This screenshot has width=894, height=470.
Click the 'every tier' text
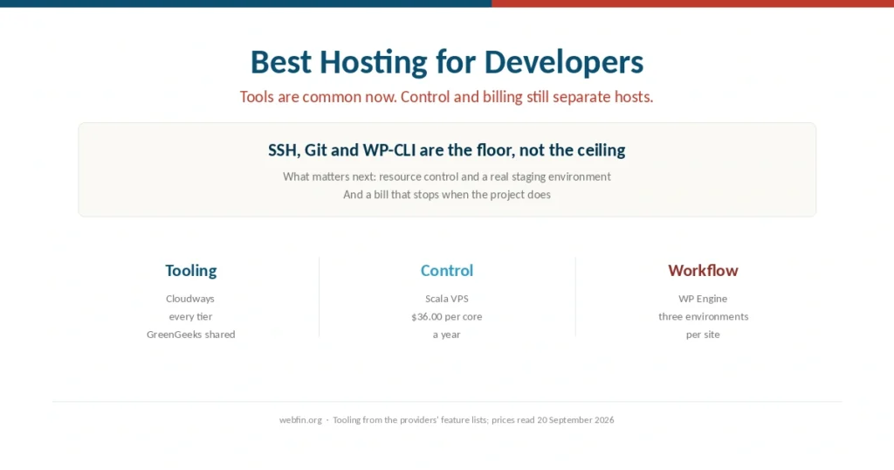tap(190, 316)
